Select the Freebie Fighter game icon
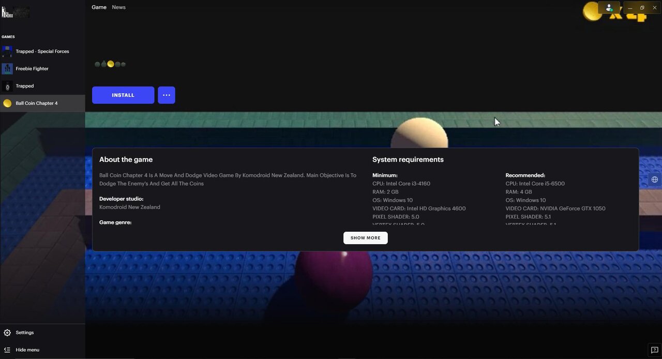 [x=7, y=69]
